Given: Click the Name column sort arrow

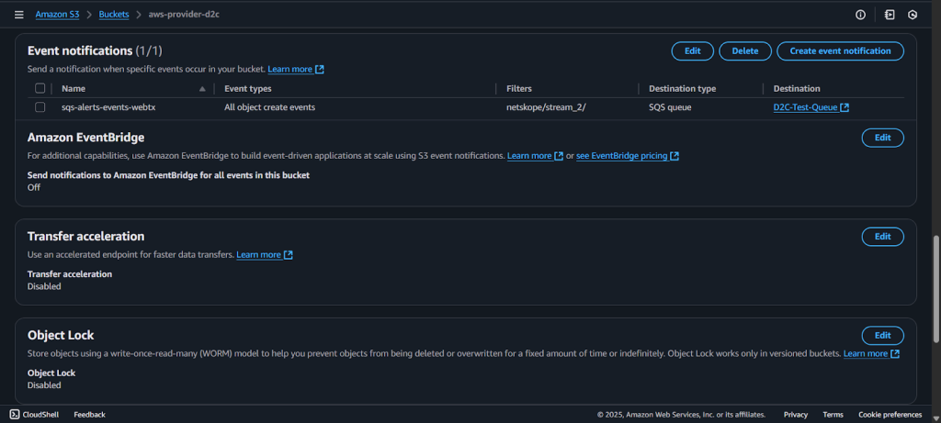Looking at the screenshot, I should tap(202, 89).
